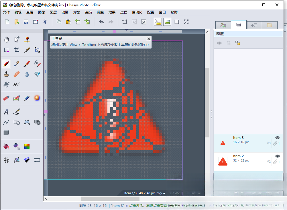Switch to the folder panel tab
Image resolution: width=287 pixels, height=210 pixels.
270,25
